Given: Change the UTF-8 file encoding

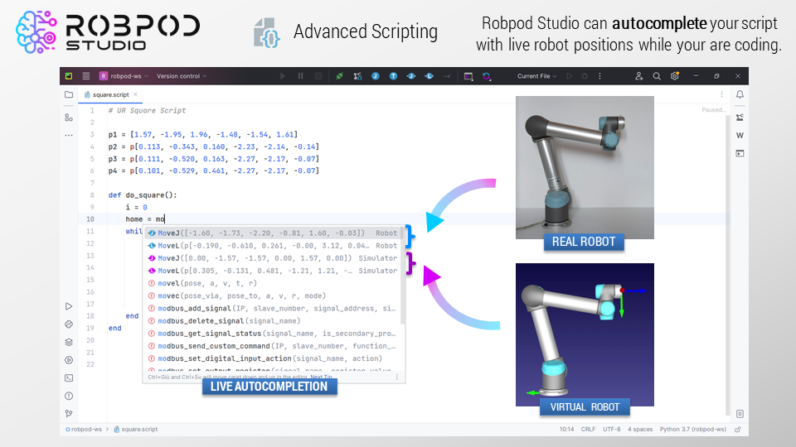Looking at the screenshot, I should click(x=612, y=430).
